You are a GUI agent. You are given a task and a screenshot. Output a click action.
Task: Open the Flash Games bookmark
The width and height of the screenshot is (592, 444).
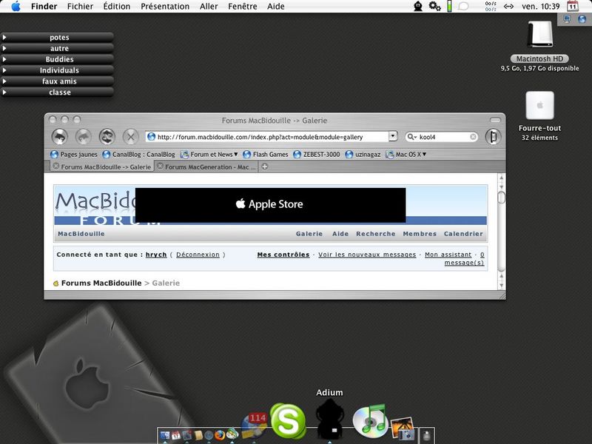[266, 155]
